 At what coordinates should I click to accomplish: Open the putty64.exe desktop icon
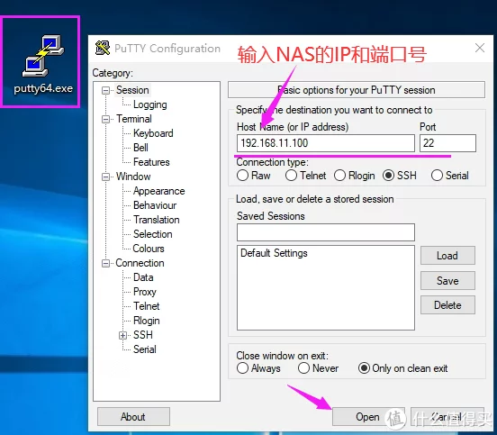(43, 63)
